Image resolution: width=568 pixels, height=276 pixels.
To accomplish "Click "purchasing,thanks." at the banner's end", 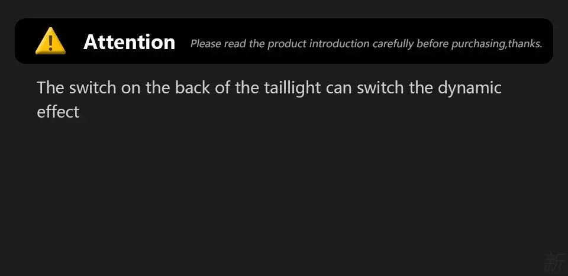I will coord(496,44).
